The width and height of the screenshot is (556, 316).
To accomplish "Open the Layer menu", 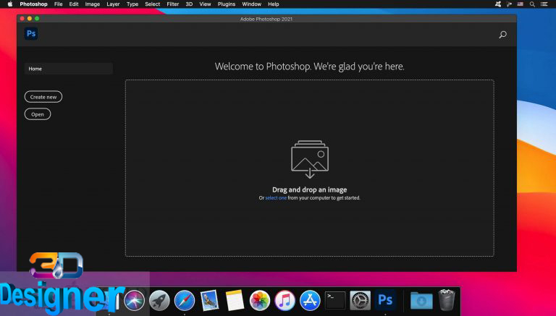I will pos(113,4).
